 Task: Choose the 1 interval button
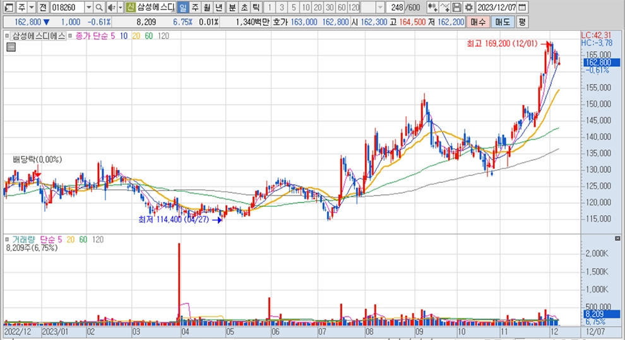coord(270,7)
